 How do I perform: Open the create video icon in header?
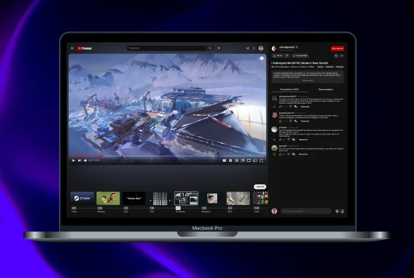248,48
